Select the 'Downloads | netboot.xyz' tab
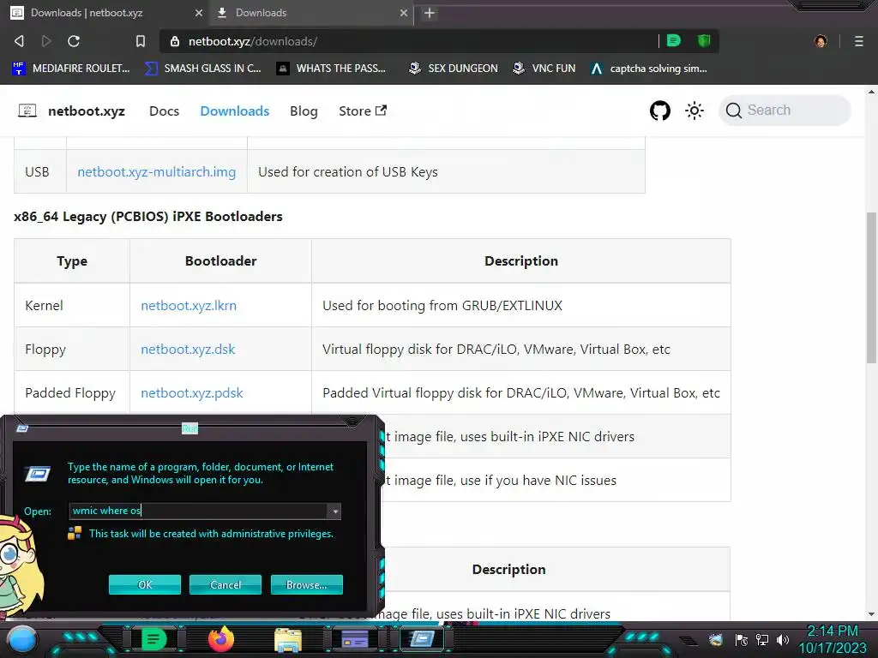 point(106,13)
